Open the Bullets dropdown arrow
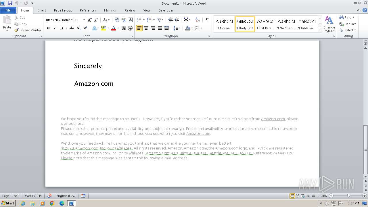The height and width of the screenshot is (207, 368). pos(144,20)
